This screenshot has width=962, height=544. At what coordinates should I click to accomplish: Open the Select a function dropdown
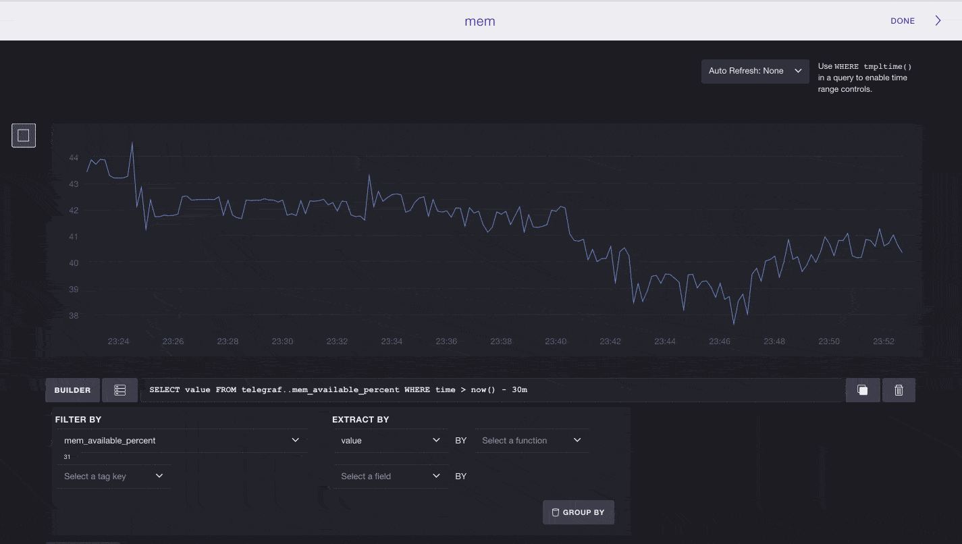[x=531, y=441]
